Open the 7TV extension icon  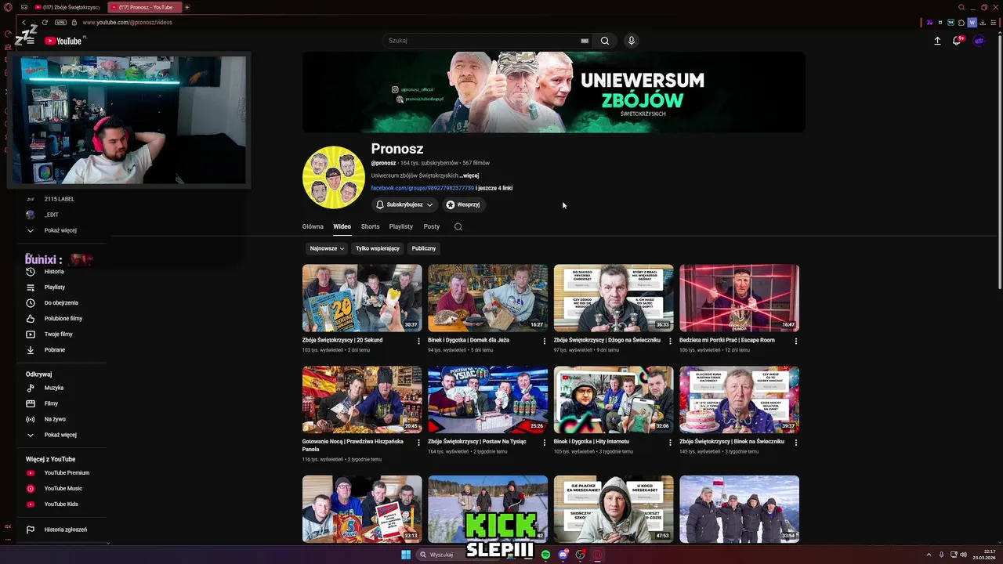(x=929, y=23)
